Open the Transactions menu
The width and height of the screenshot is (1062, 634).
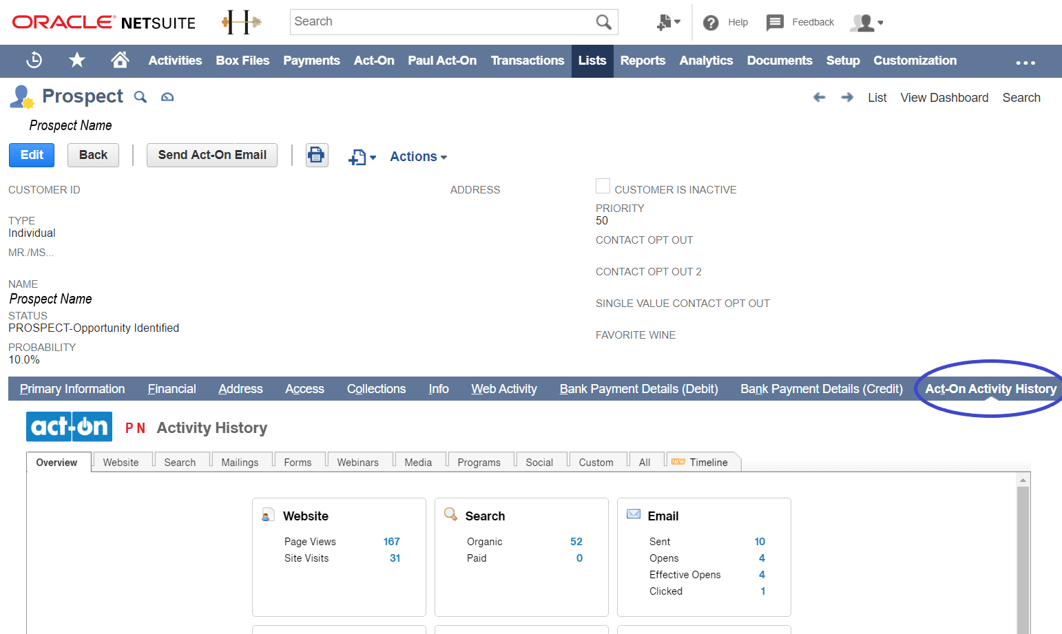coord(528,61)
